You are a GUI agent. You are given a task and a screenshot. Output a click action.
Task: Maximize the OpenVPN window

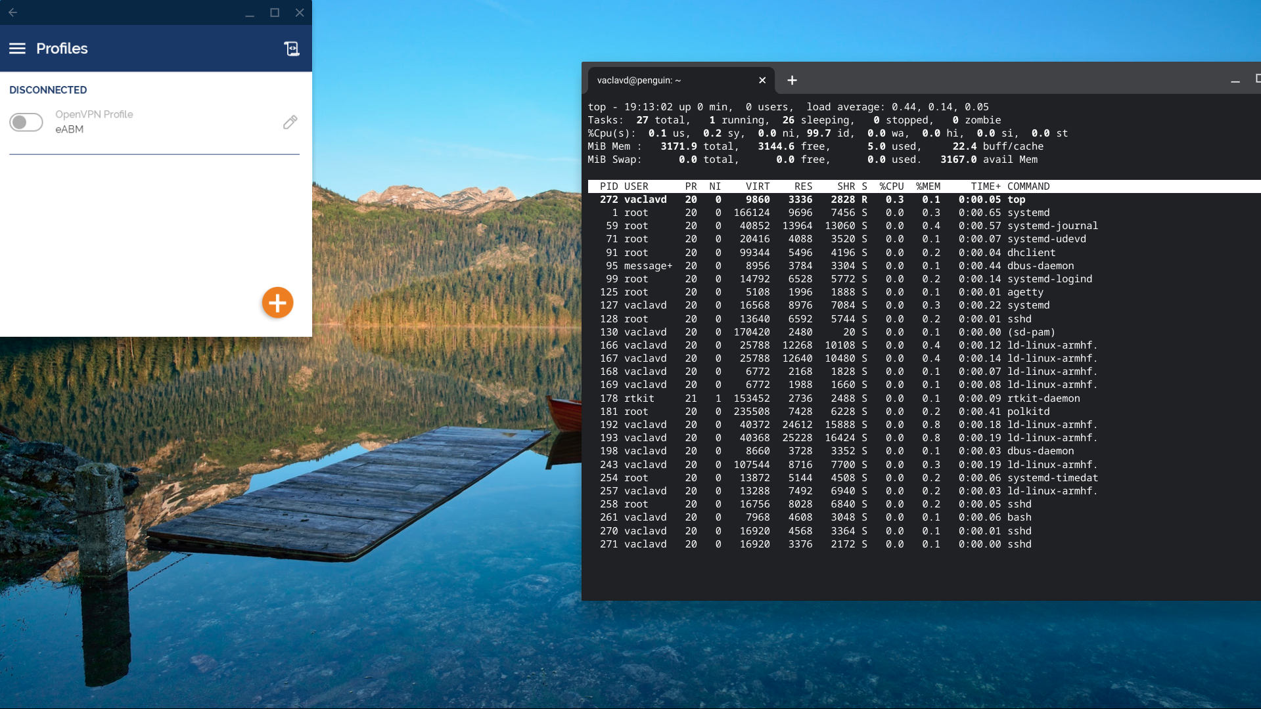(x=275, y=12)
